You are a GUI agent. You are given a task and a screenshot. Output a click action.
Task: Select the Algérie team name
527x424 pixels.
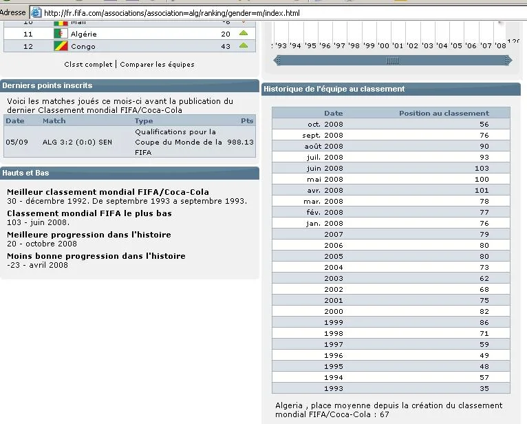83,34
